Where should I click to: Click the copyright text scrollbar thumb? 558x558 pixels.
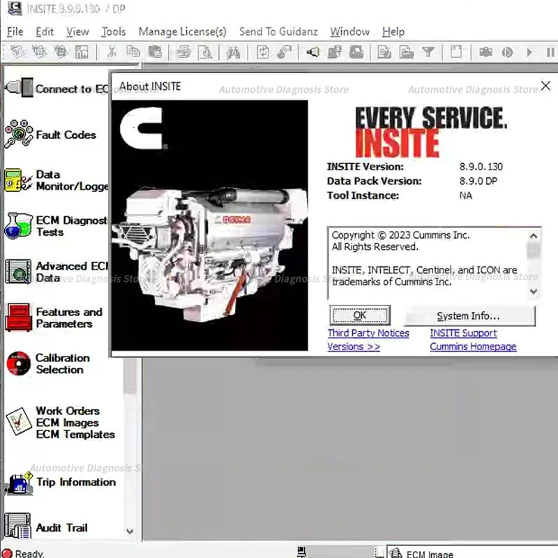point(533,250)
